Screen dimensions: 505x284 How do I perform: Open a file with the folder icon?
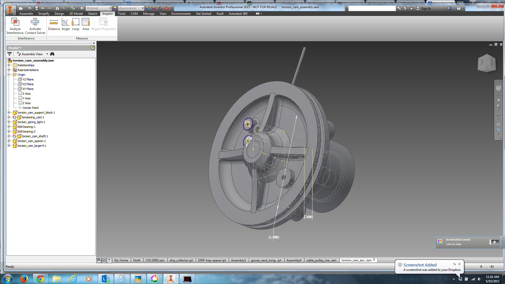pyautogui.click(x=30, y=8)
